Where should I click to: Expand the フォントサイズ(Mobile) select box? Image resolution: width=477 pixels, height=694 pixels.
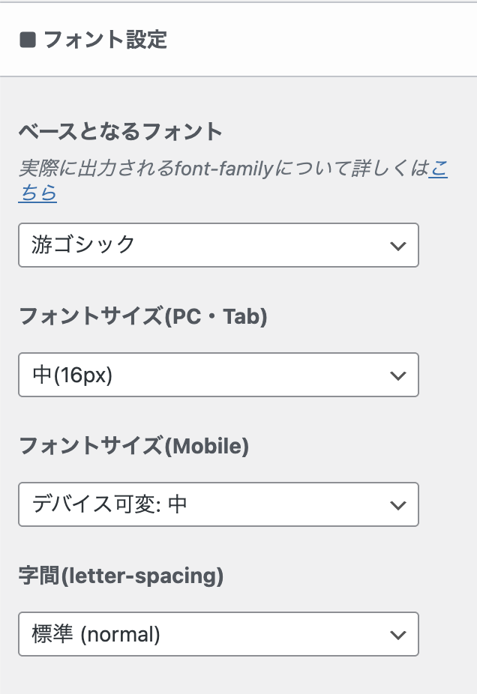point(218,504)
